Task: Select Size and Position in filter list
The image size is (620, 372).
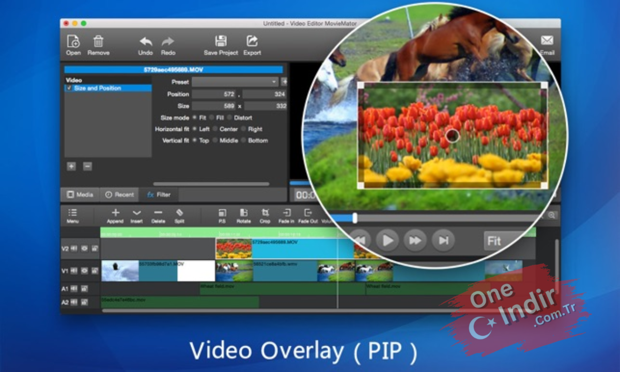Action: pos(109,88)
